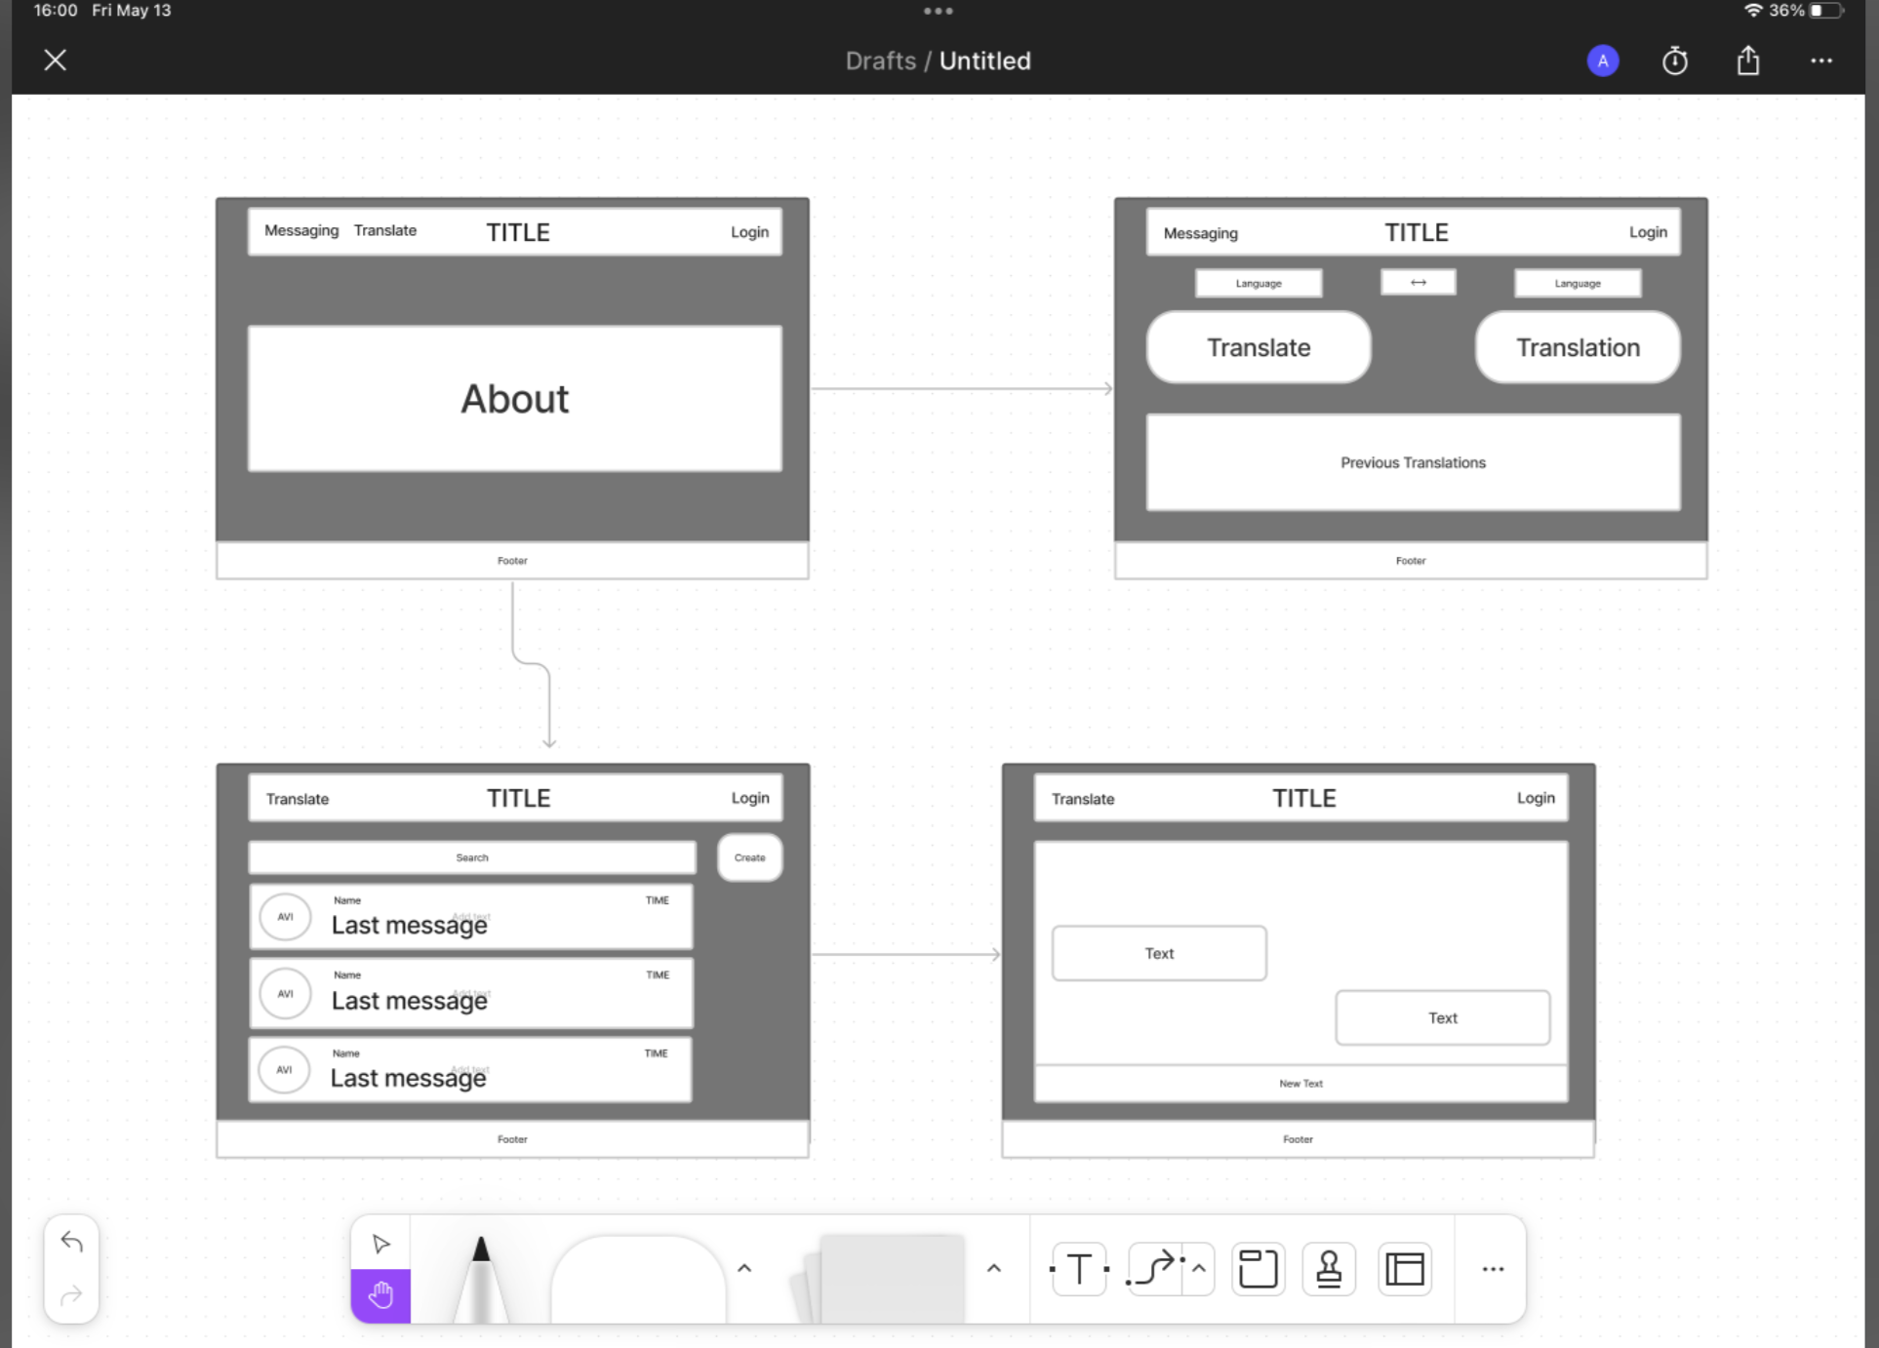Select the section frame tool

pos(1258,1269)
